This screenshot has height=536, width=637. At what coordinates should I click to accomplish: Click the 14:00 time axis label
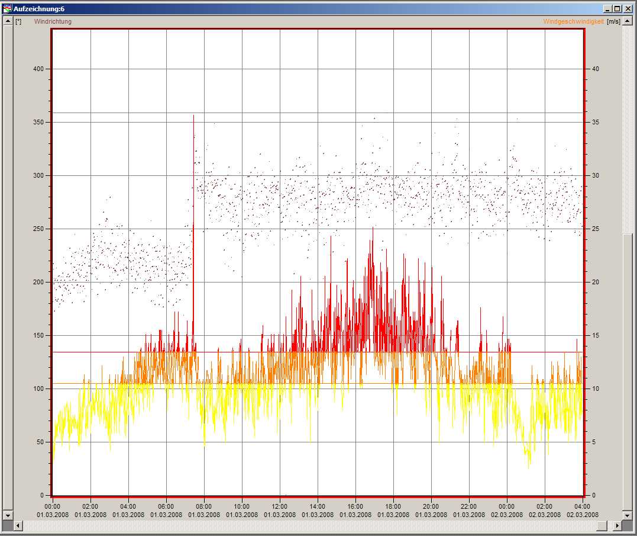317,507
